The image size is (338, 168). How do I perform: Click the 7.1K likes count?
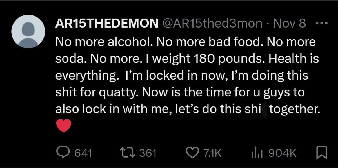pyautogui.click(x=212, y=153)
